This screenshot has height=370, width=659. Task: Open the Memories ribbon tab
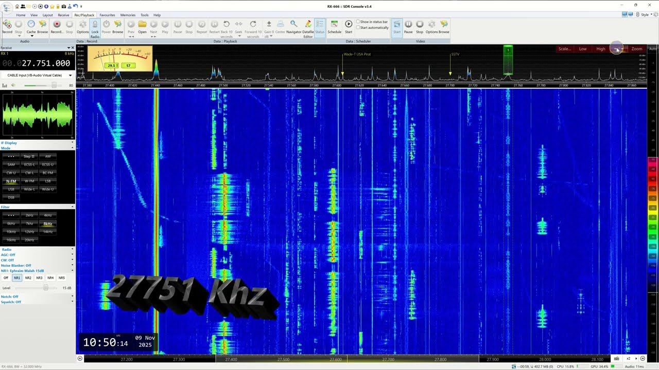(x=128, y=15)
